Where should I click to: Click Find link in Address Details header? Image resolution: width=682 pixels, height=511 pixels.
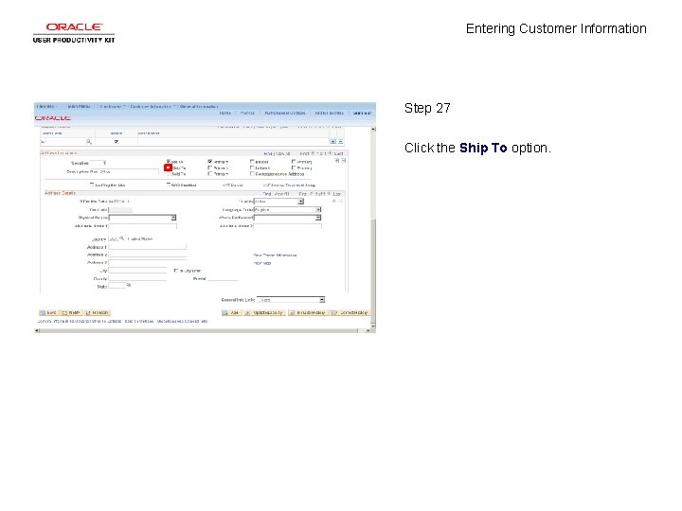(266, 194)
